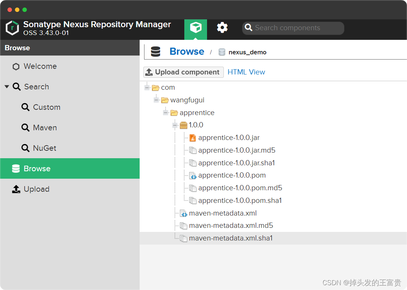Click the NuGet search magnifier icon

pos(25,148)
